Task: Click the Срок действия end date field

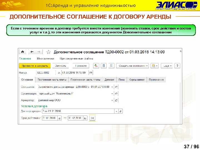Action: [x=76, y=118]
